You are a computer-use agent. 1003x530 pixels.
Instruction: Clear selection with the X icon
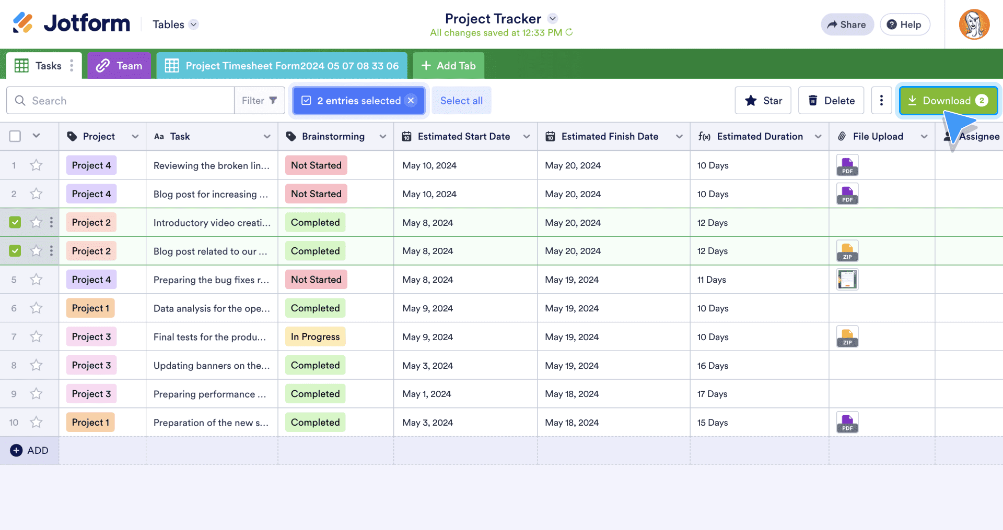[411, 101]
